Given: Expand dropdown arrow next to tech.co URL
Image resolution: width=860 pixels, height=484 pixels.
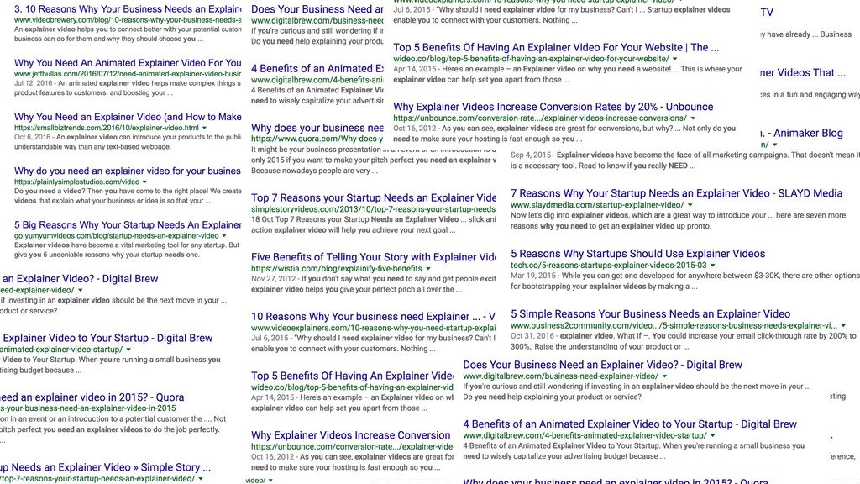Looking at the screenshot, I should click(x=713, y=266).
